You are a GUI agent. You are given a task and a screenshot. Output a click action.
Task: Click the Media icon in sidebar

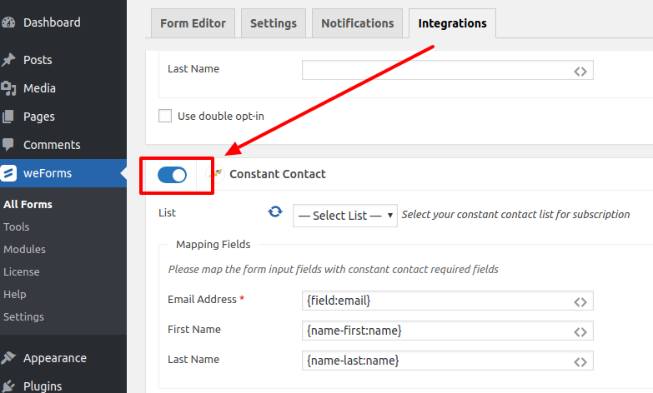[8, 88]
